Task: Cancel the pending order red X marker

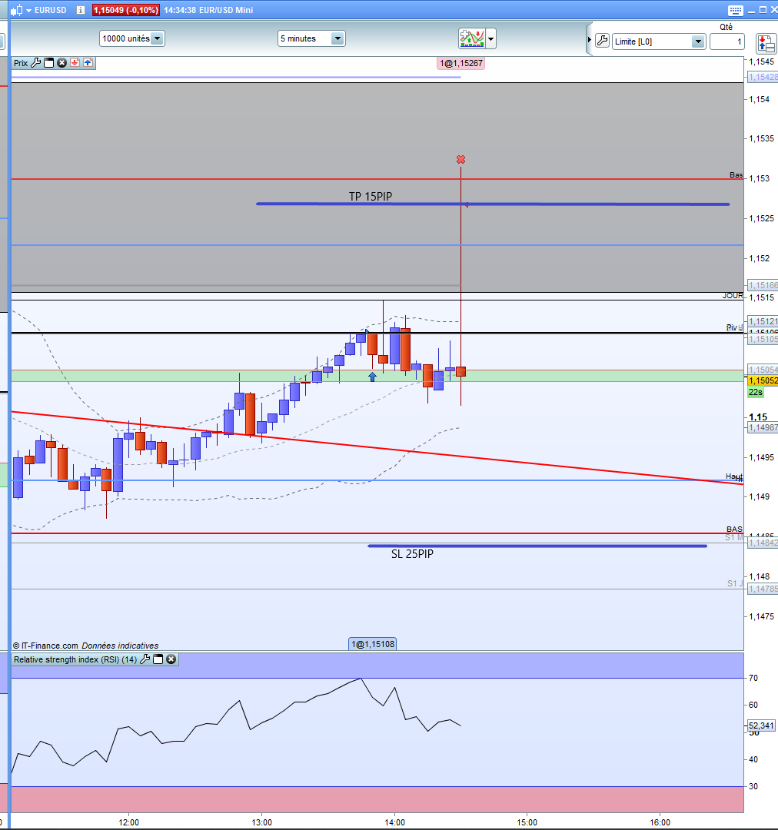Action: [x=460, y=159]
